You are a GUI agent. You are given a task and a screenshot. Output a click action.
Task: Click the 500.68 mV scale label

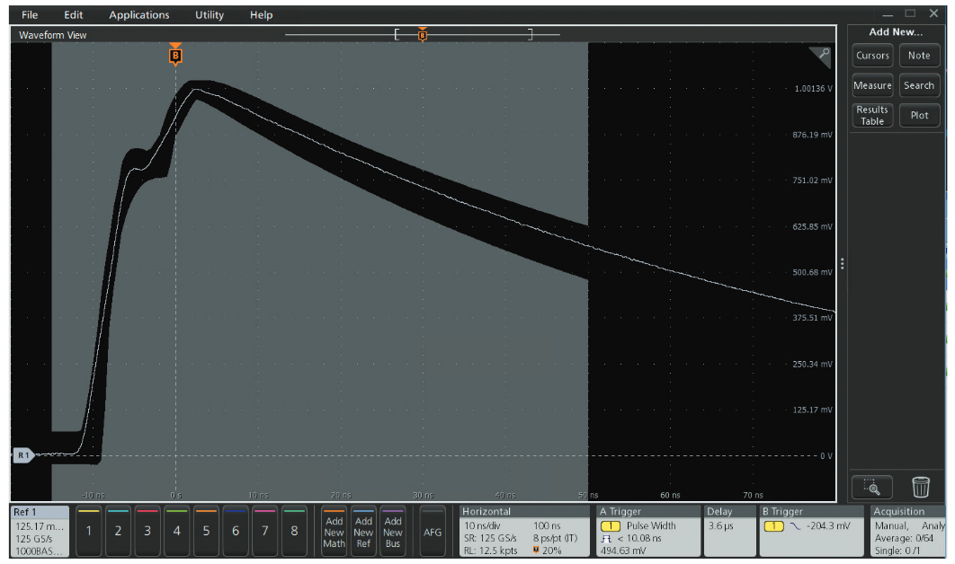tap(813, 272)
